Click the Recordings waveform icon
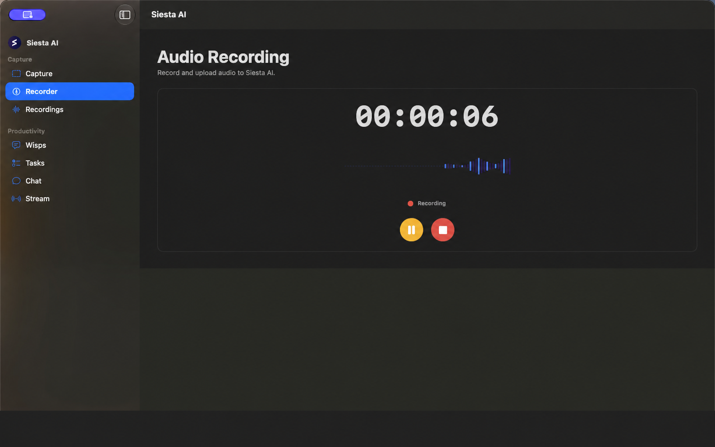 click(16, 109)
